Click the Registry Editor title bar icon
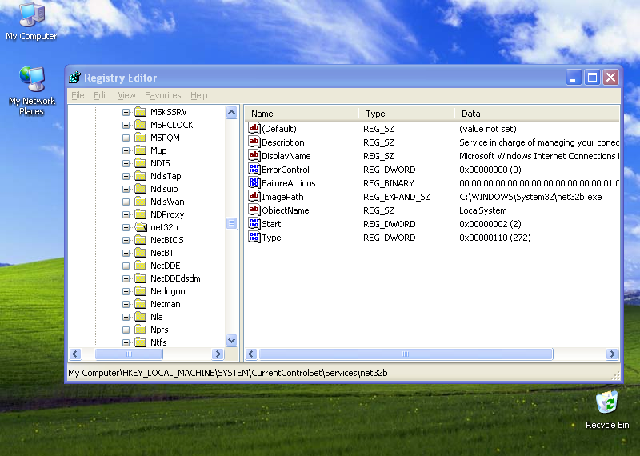640x456 pixels. coord(74,77)
